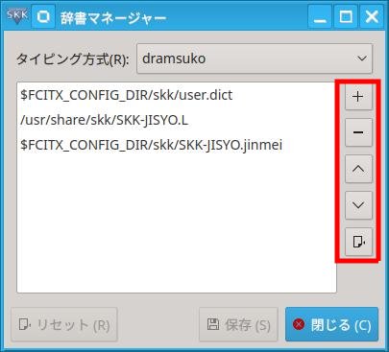Viewport: 389px width, 352px height.
Task: Select $FCITX_CONFIG_DIR/skk/user.dict entry
Action: pos(177,95)
